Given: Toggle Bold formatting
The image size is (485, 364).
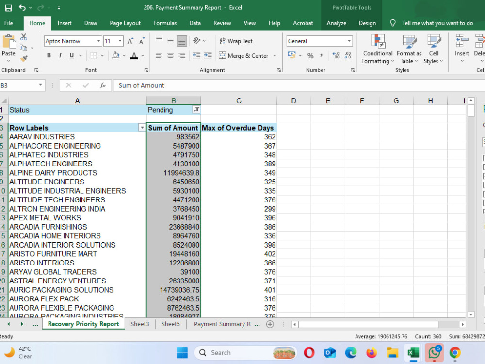Looking at the screenshot, I should 48,55.
